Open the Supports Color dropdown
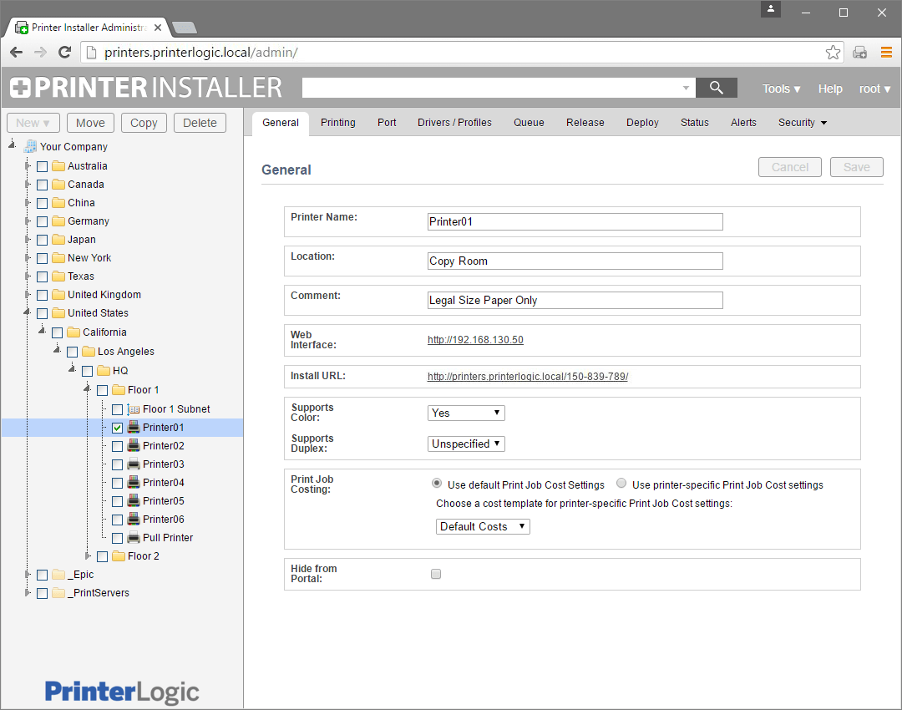The height and width of the screenshot is (710, 902). pos(466,413)
